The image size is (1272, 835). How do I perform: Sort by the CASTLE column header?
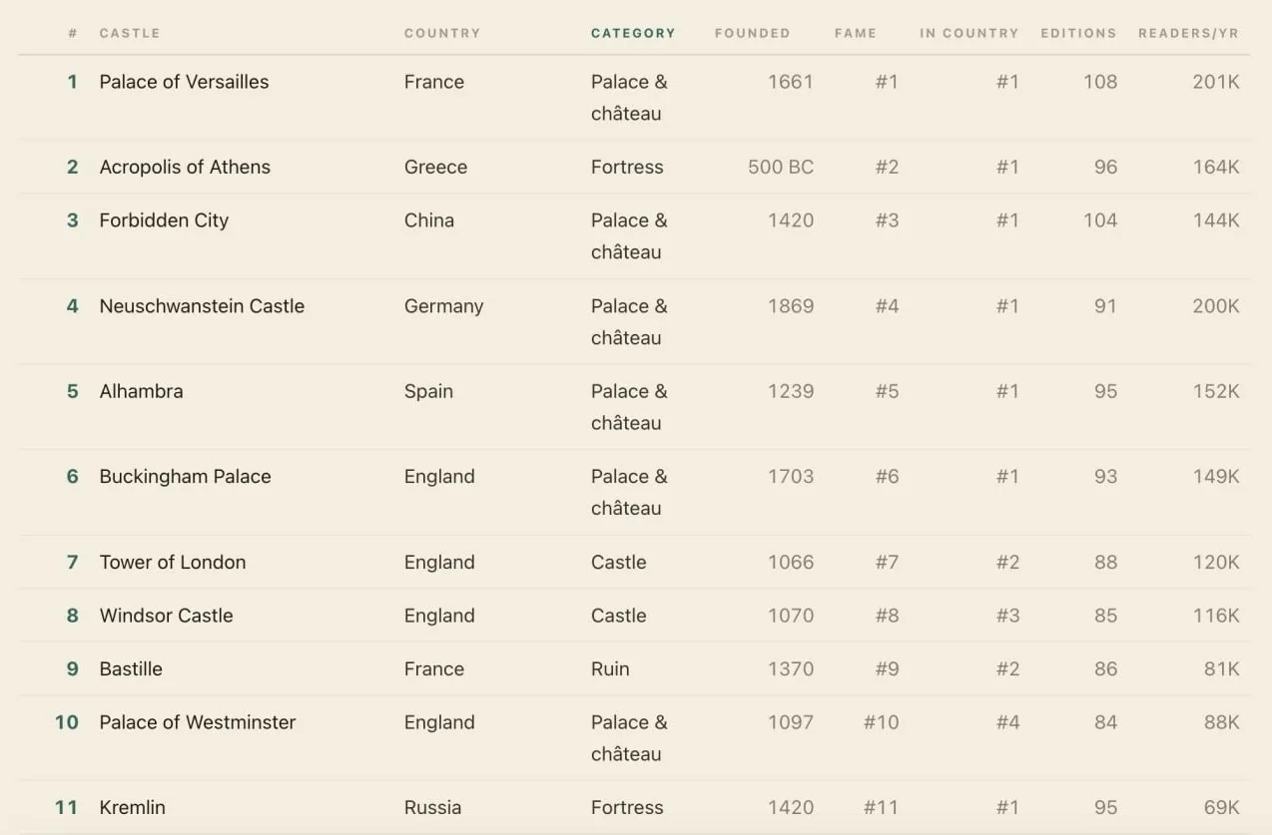130,33
